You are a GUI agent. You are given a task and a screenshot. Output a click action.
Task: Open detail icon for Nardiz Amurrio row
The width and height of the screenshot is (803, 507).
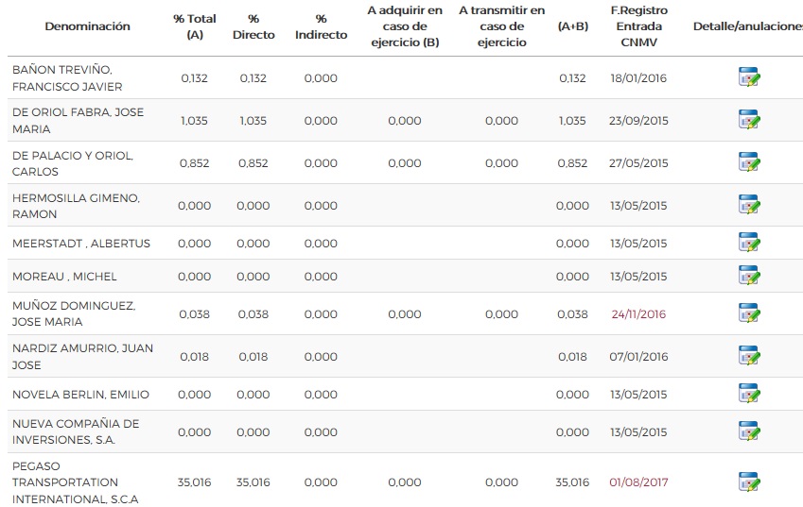coord(748,357)
